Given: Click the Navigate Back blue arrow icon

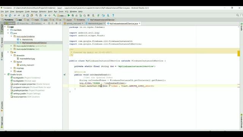Looking at the screenshot, I should pos(46,15).
